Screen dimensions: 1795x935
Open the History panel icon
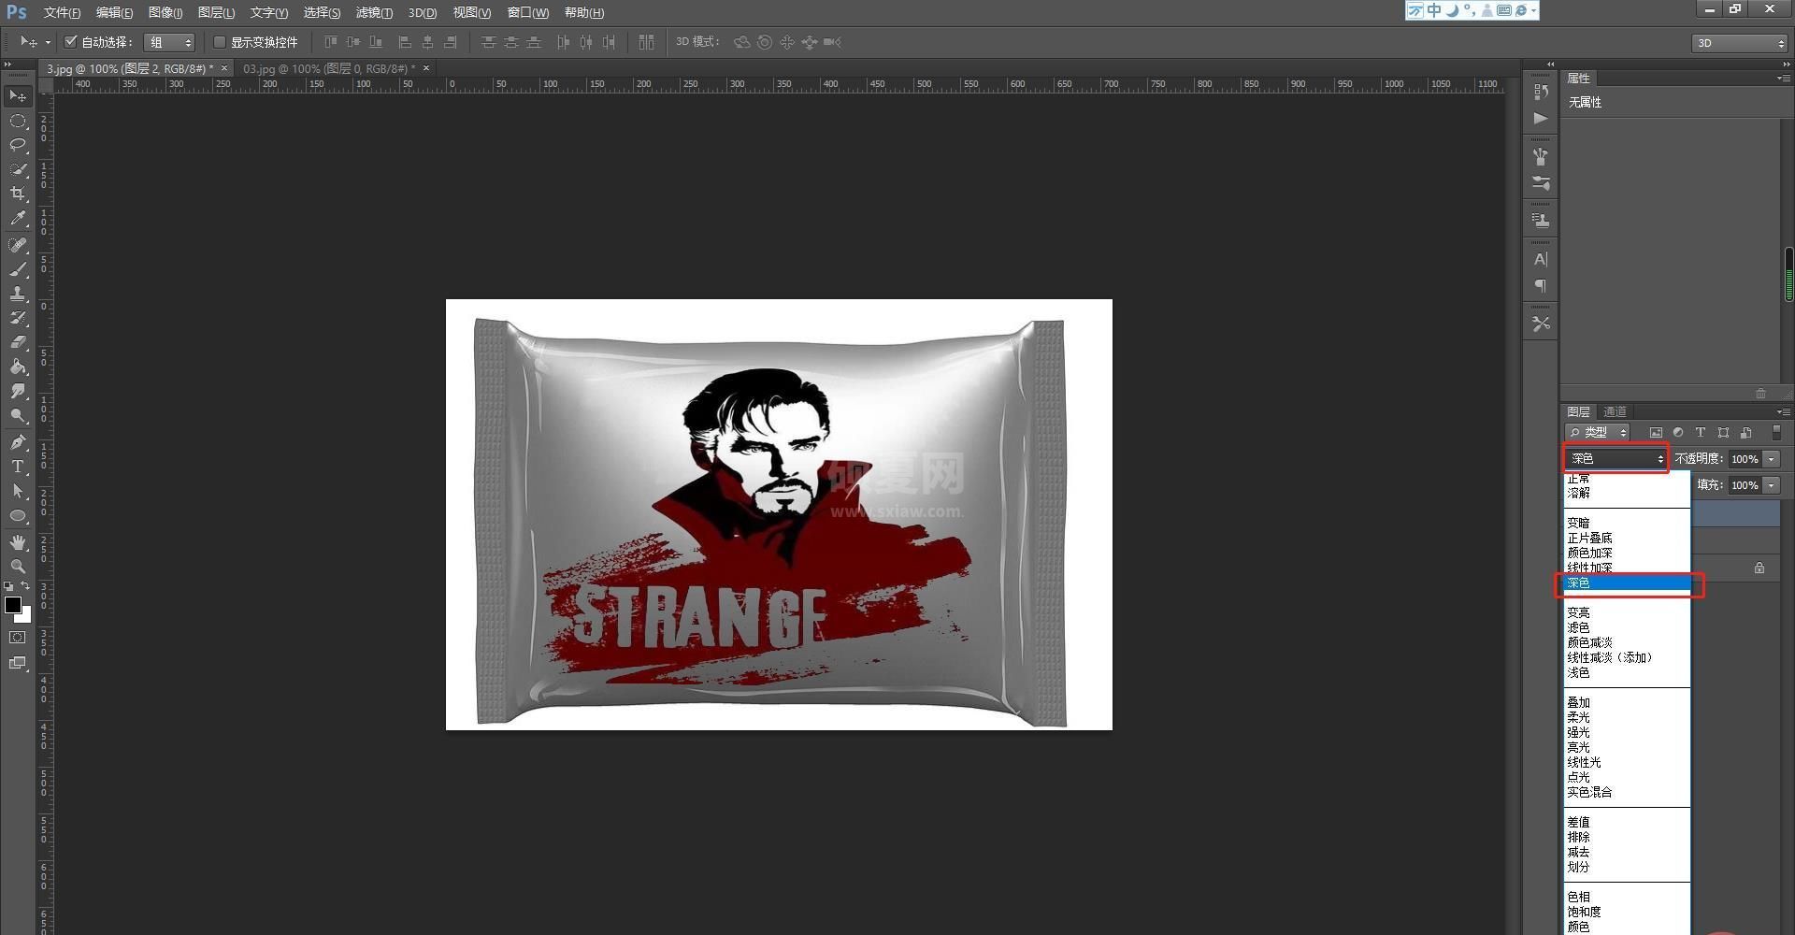point(1541,92)
